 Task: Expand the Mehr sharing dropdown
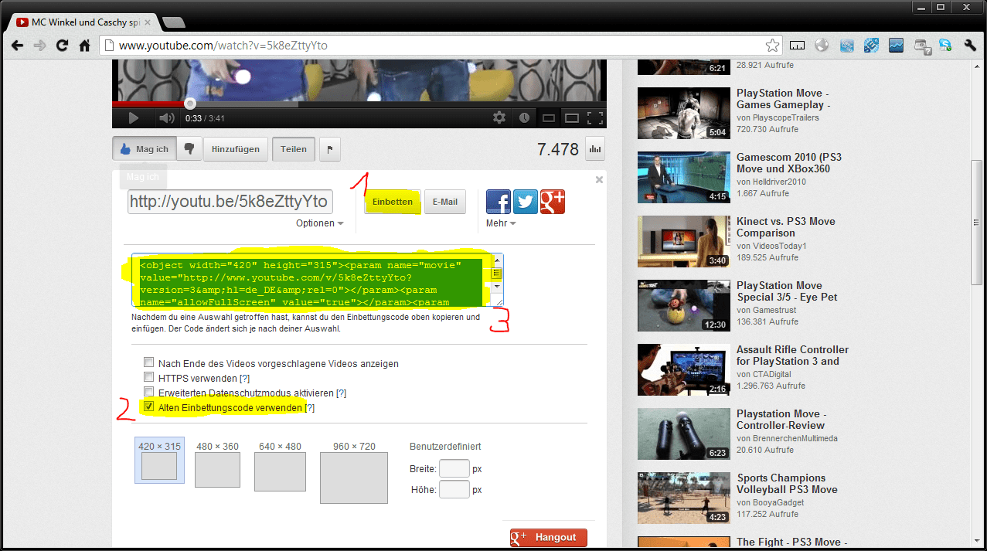click(501, 223)
